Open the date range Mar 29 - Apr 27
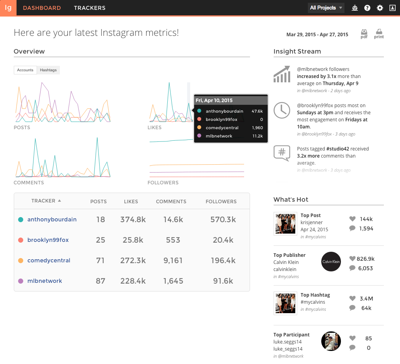 317,35
